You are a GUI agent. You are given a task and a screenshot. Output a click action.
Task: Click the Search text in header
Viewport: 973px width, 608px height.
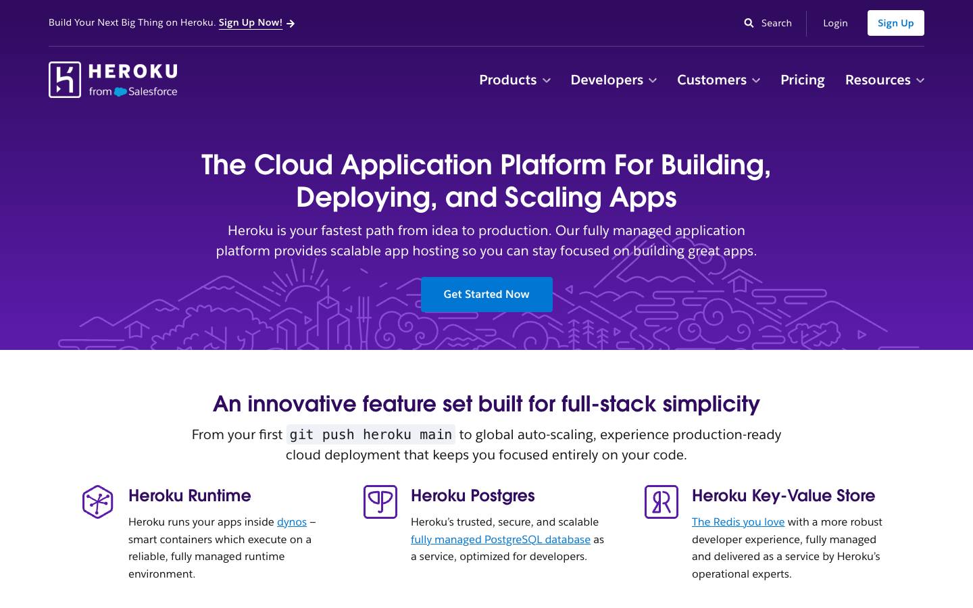[x=776, y=23]
